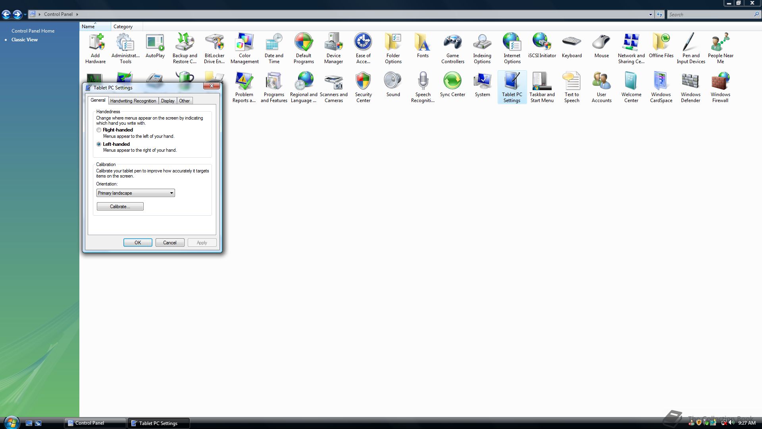Open the AutoPlay icon

[x=155, y=46]
